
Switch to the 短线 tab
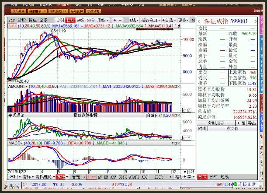[224, 177]
